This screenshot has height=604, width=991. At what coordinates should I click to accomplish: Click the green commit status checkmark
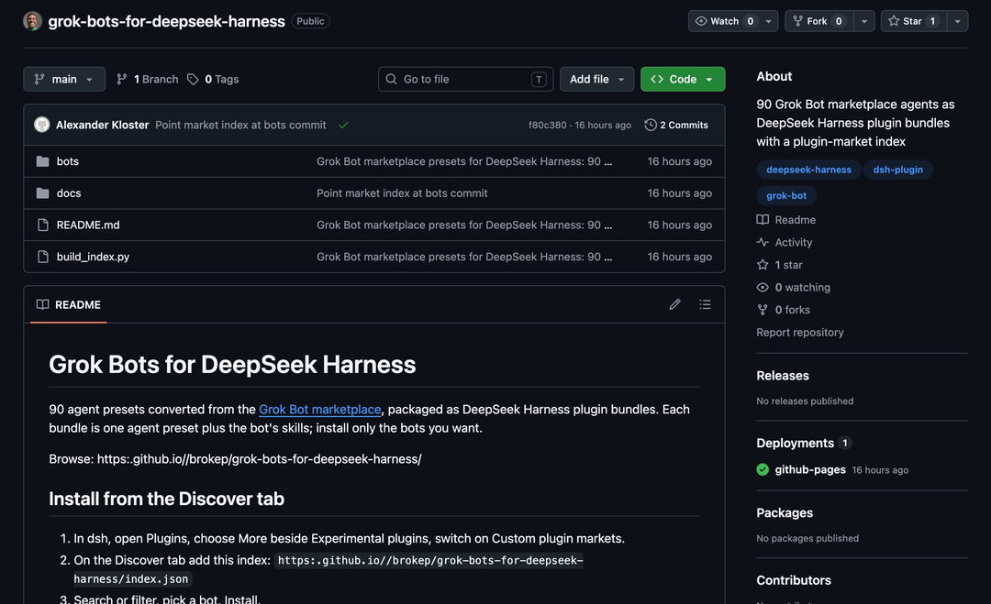pyautogui.click(x=343, y=125)
